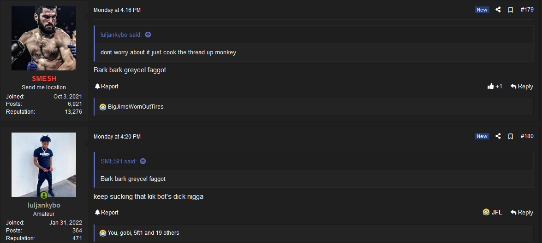Click JFL reaction on post #180
Viewport: 542px width, 243px height.
click(x=492, y=212)
